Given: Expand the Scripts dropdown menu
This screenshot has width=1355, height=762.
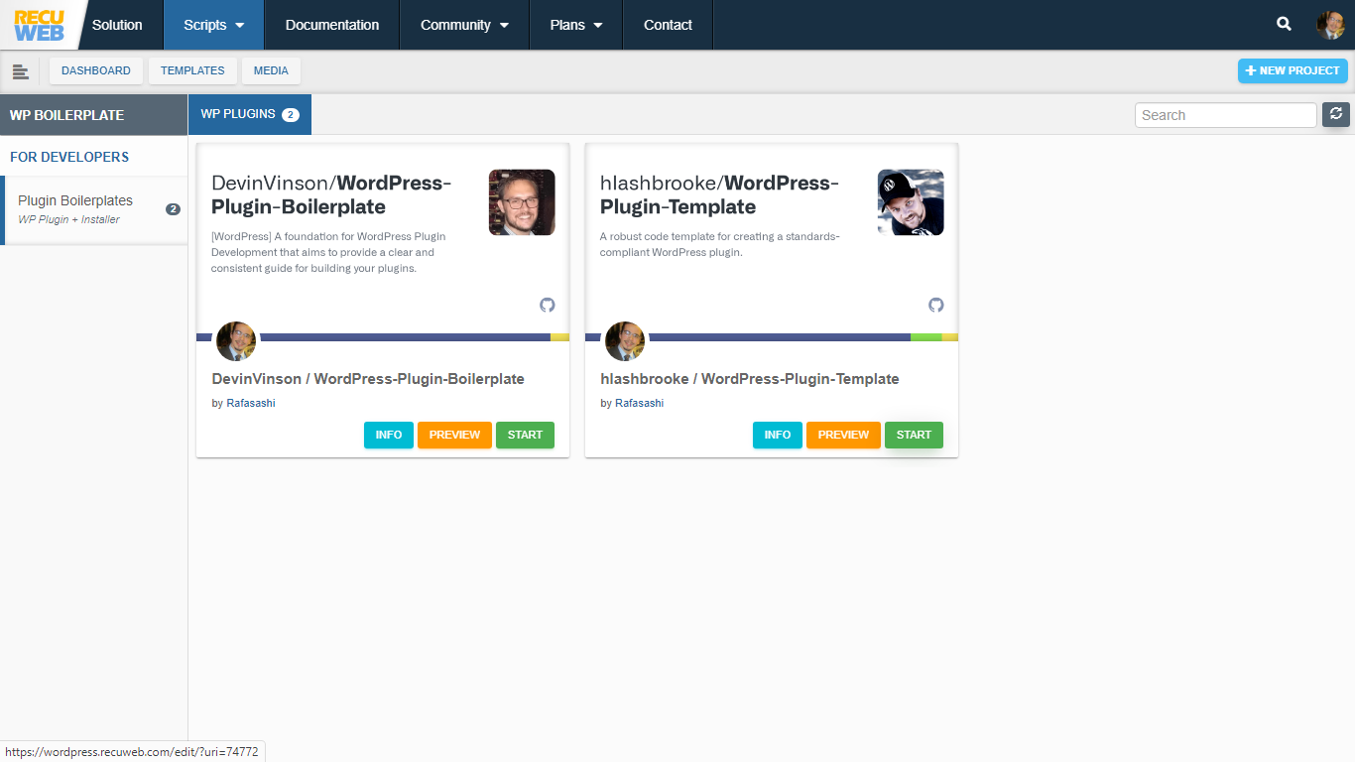Looking at the screenshot, I should [x=214, y=25].
